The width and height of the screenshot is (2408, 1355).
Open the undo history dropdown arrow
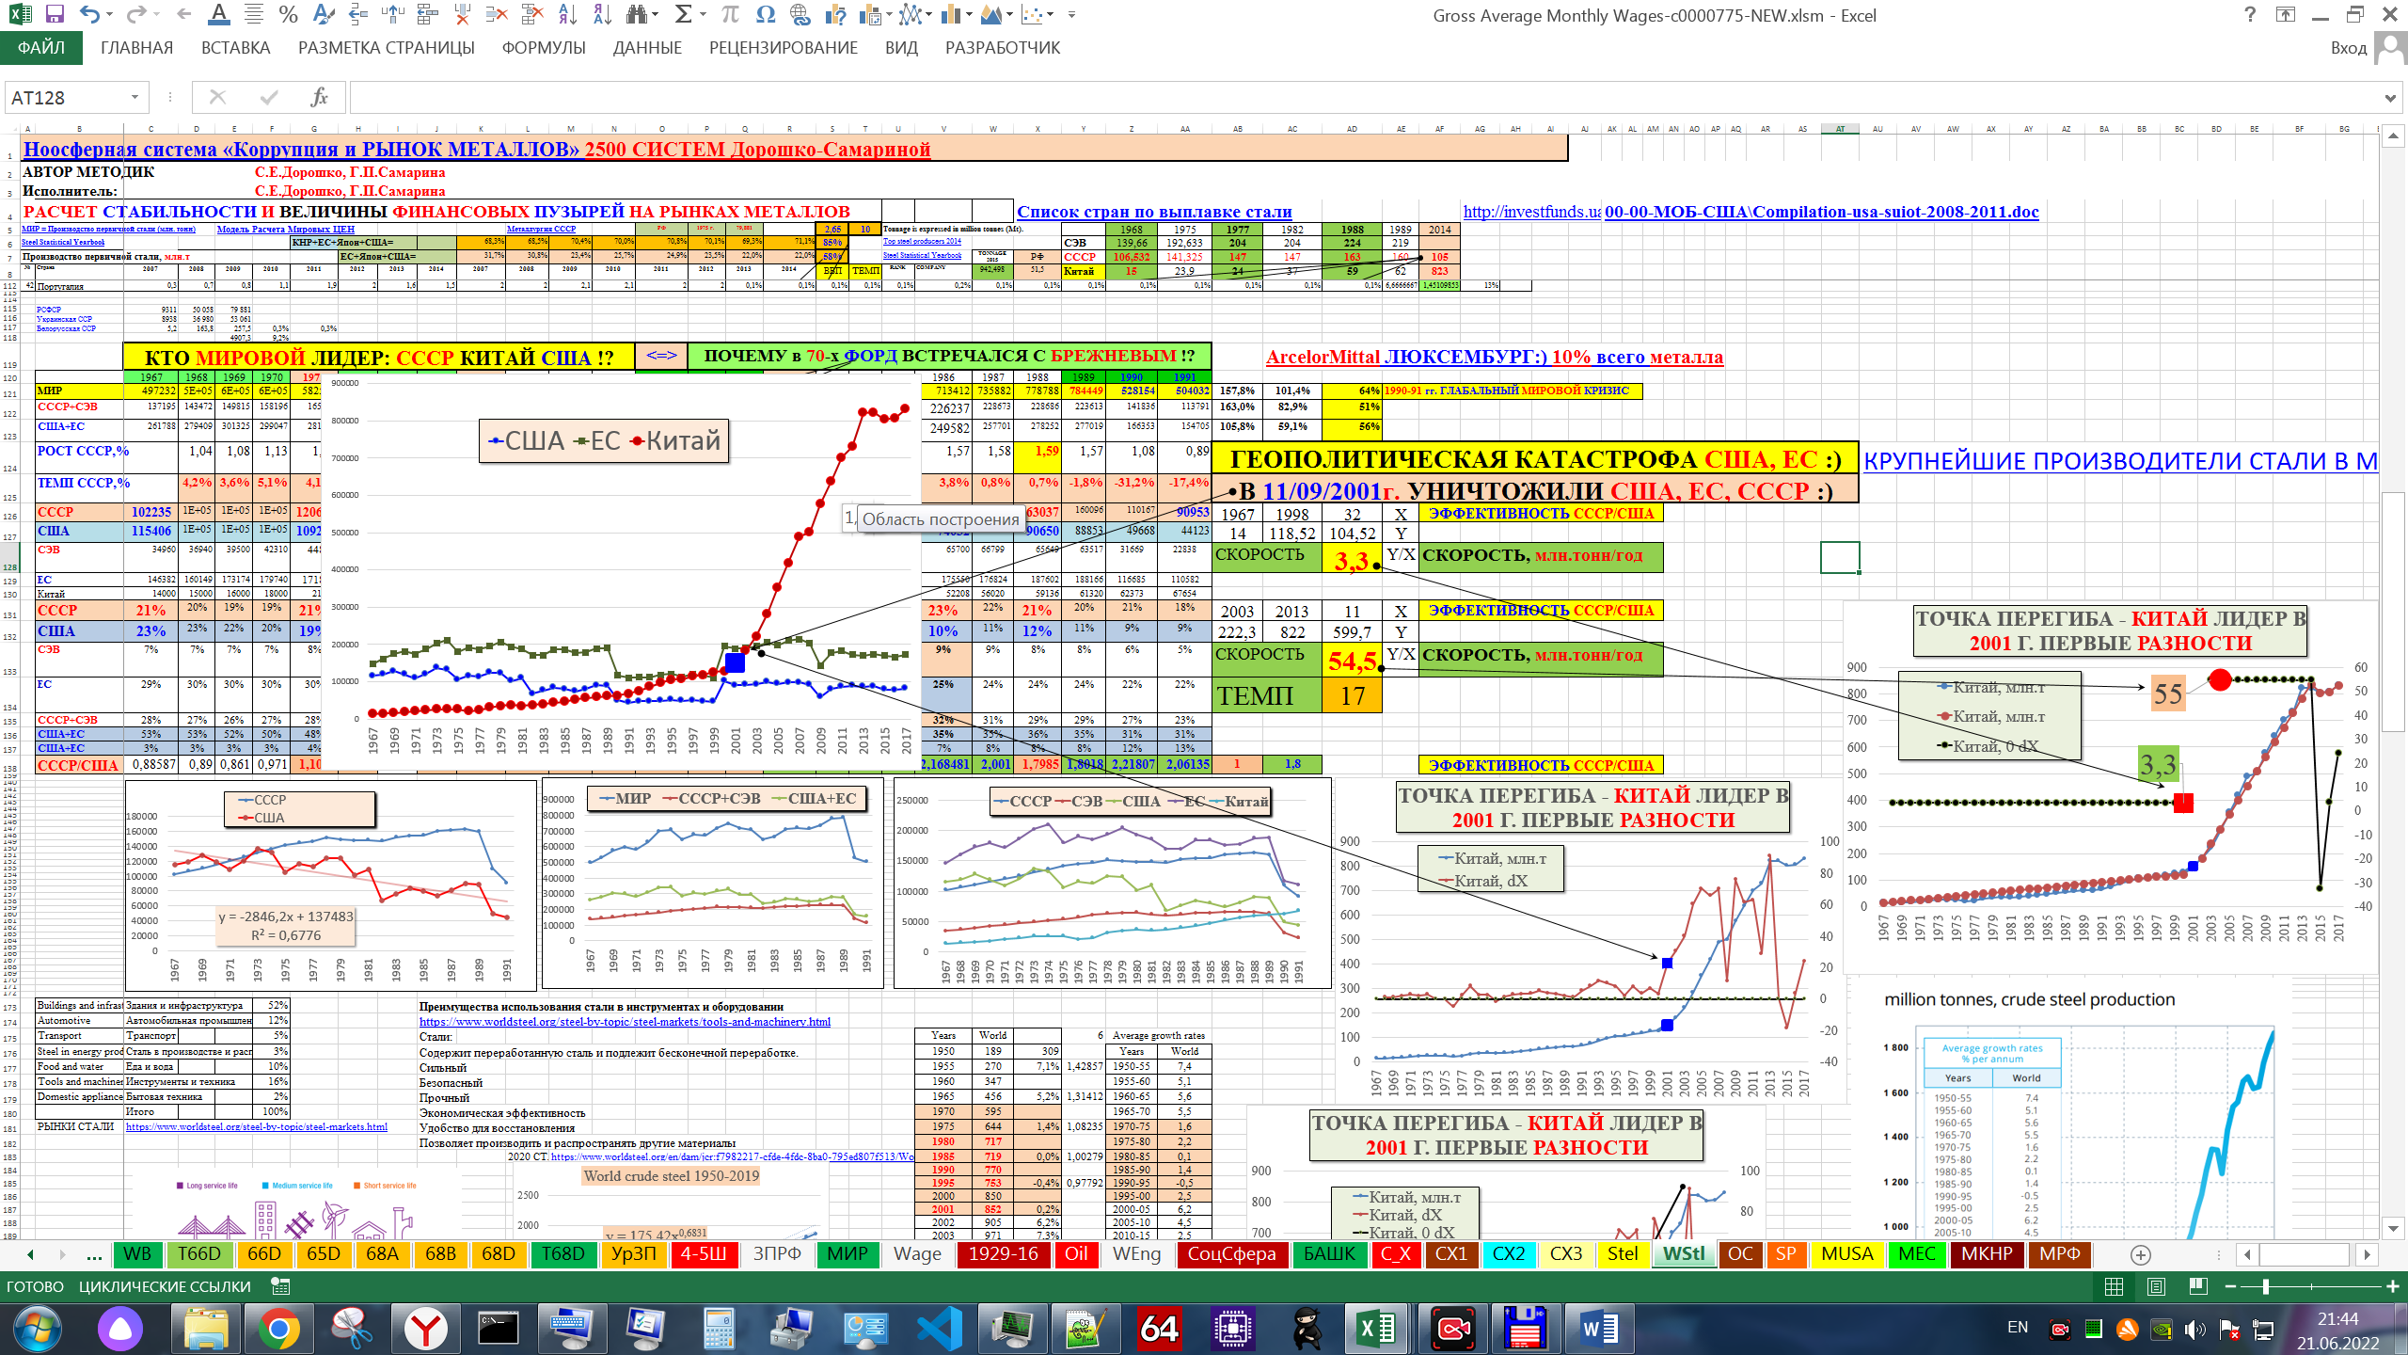(x=110, y=15)
